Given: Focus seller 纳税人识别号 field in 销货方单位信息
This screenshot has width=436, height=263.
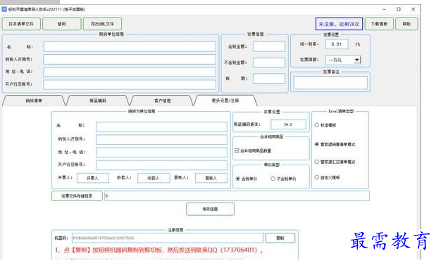Looking at the screenshot, I should coord(161,139).
